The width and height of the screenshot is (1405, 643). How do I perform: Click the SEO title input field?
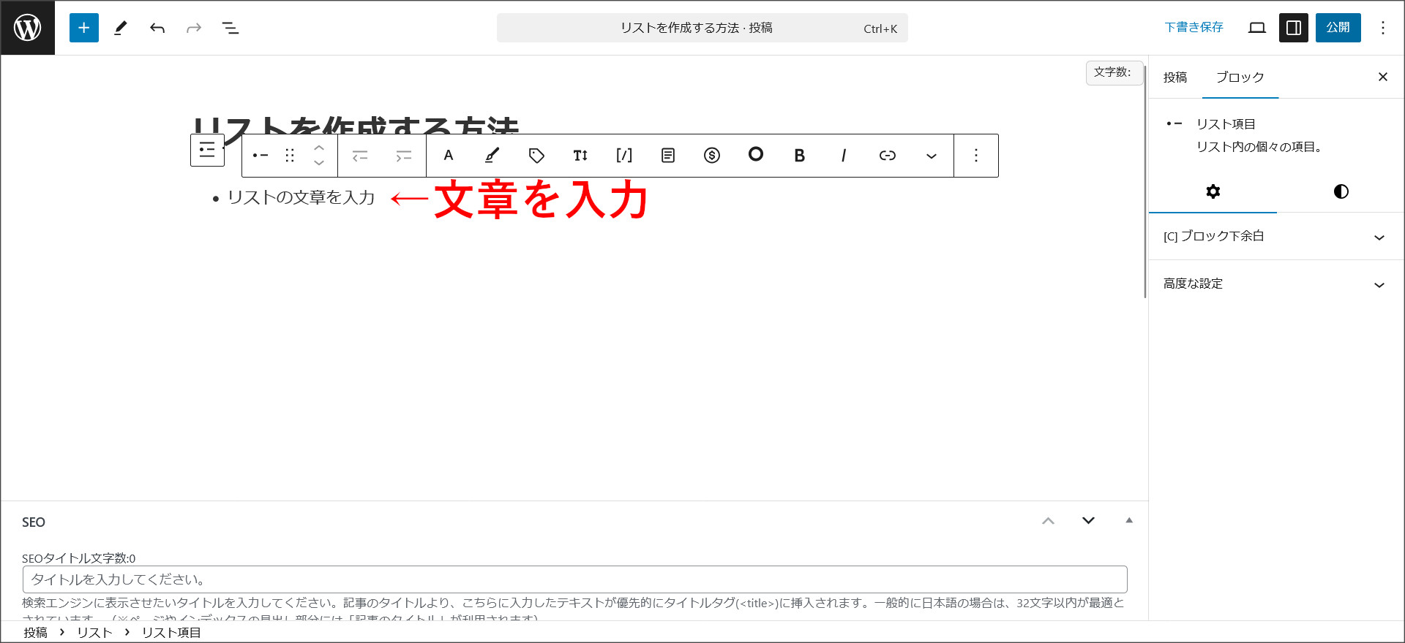point(575,579)
